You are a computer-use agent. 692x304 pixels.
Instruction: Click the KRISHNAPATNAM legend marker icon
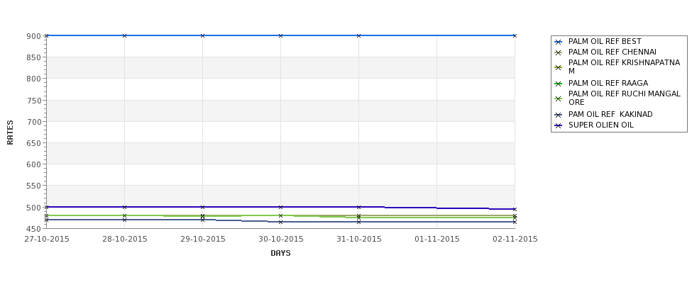coord(559,68)
